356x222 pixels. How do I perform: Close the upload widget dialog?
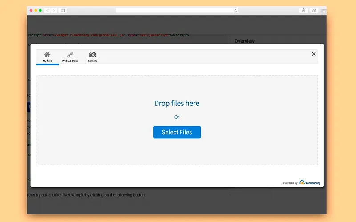(314, 54)
